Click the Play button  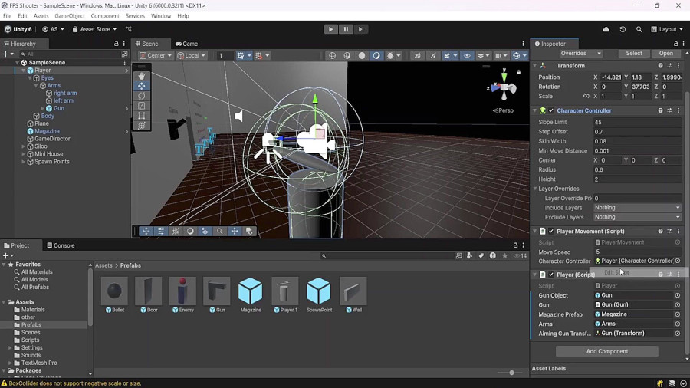coord(330,29)
